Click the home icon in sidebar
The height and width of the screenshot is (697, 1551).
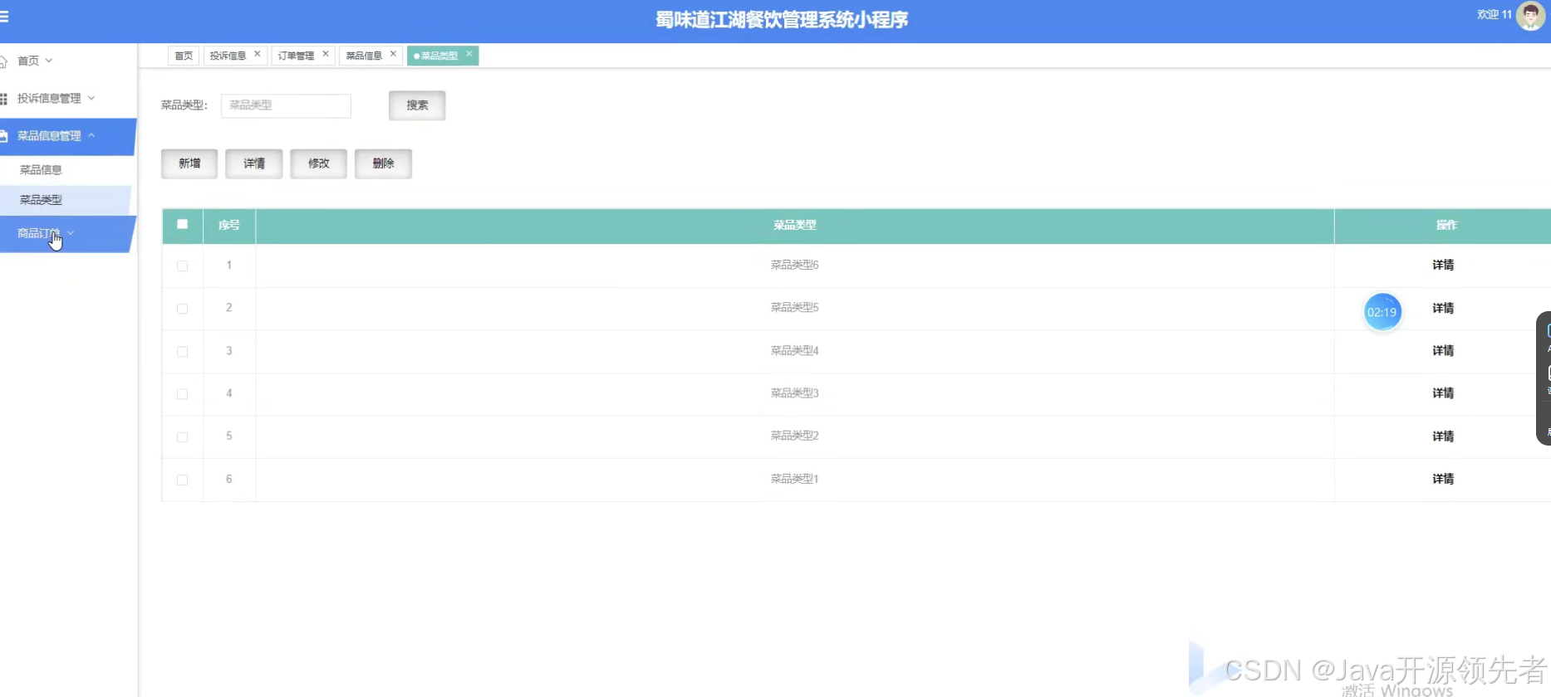tap(3, 61)
